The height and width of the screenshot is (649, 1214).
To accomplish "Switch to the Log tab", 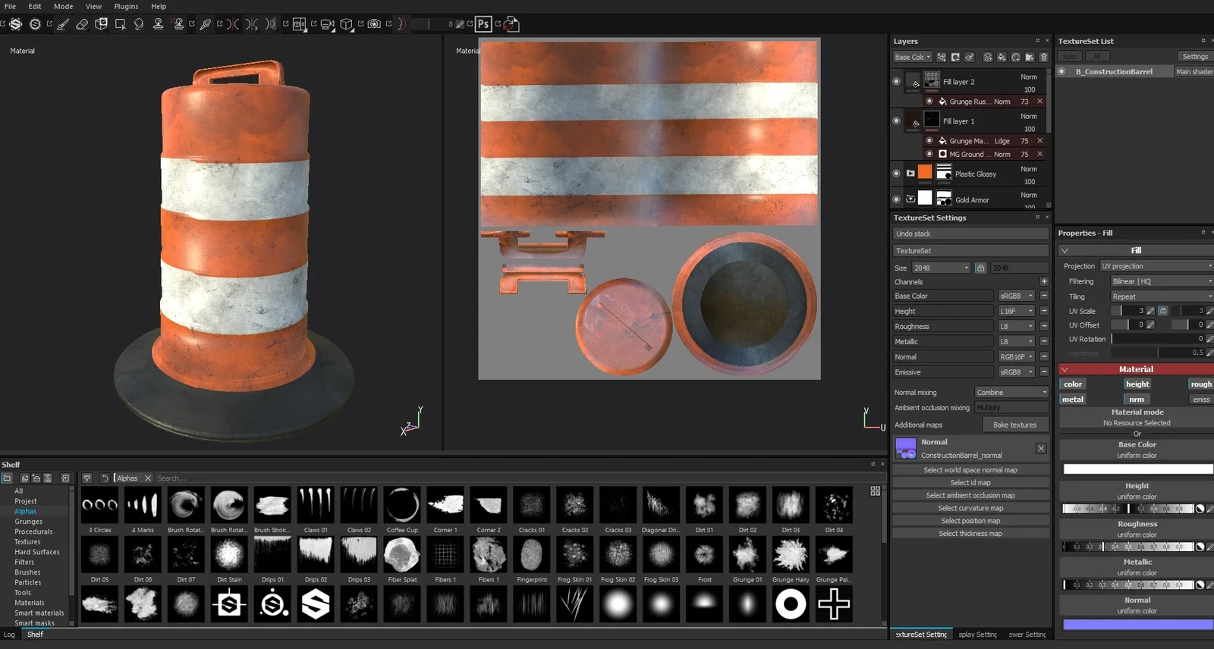I will coord(9,635).
